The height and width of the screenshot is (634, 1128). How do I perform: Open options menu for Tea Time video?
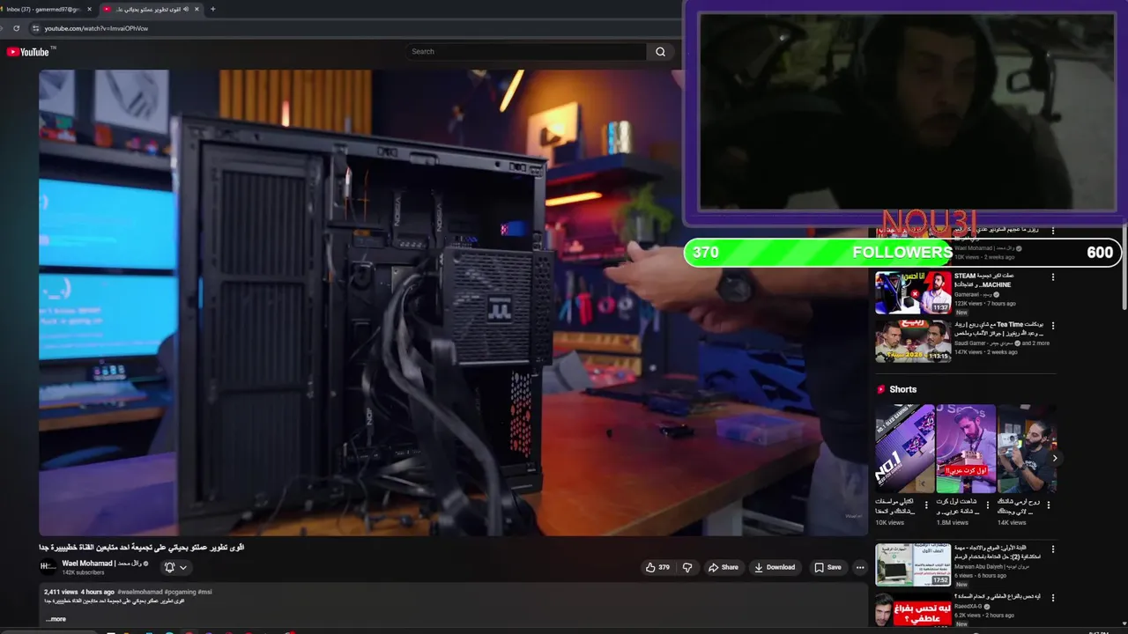1052,326
